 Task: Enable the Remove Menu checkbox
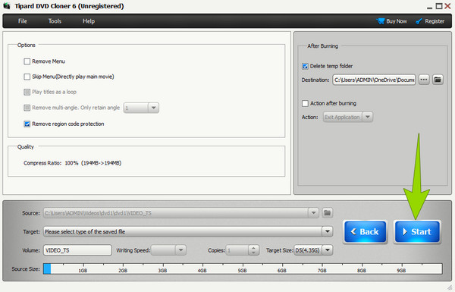27,61
